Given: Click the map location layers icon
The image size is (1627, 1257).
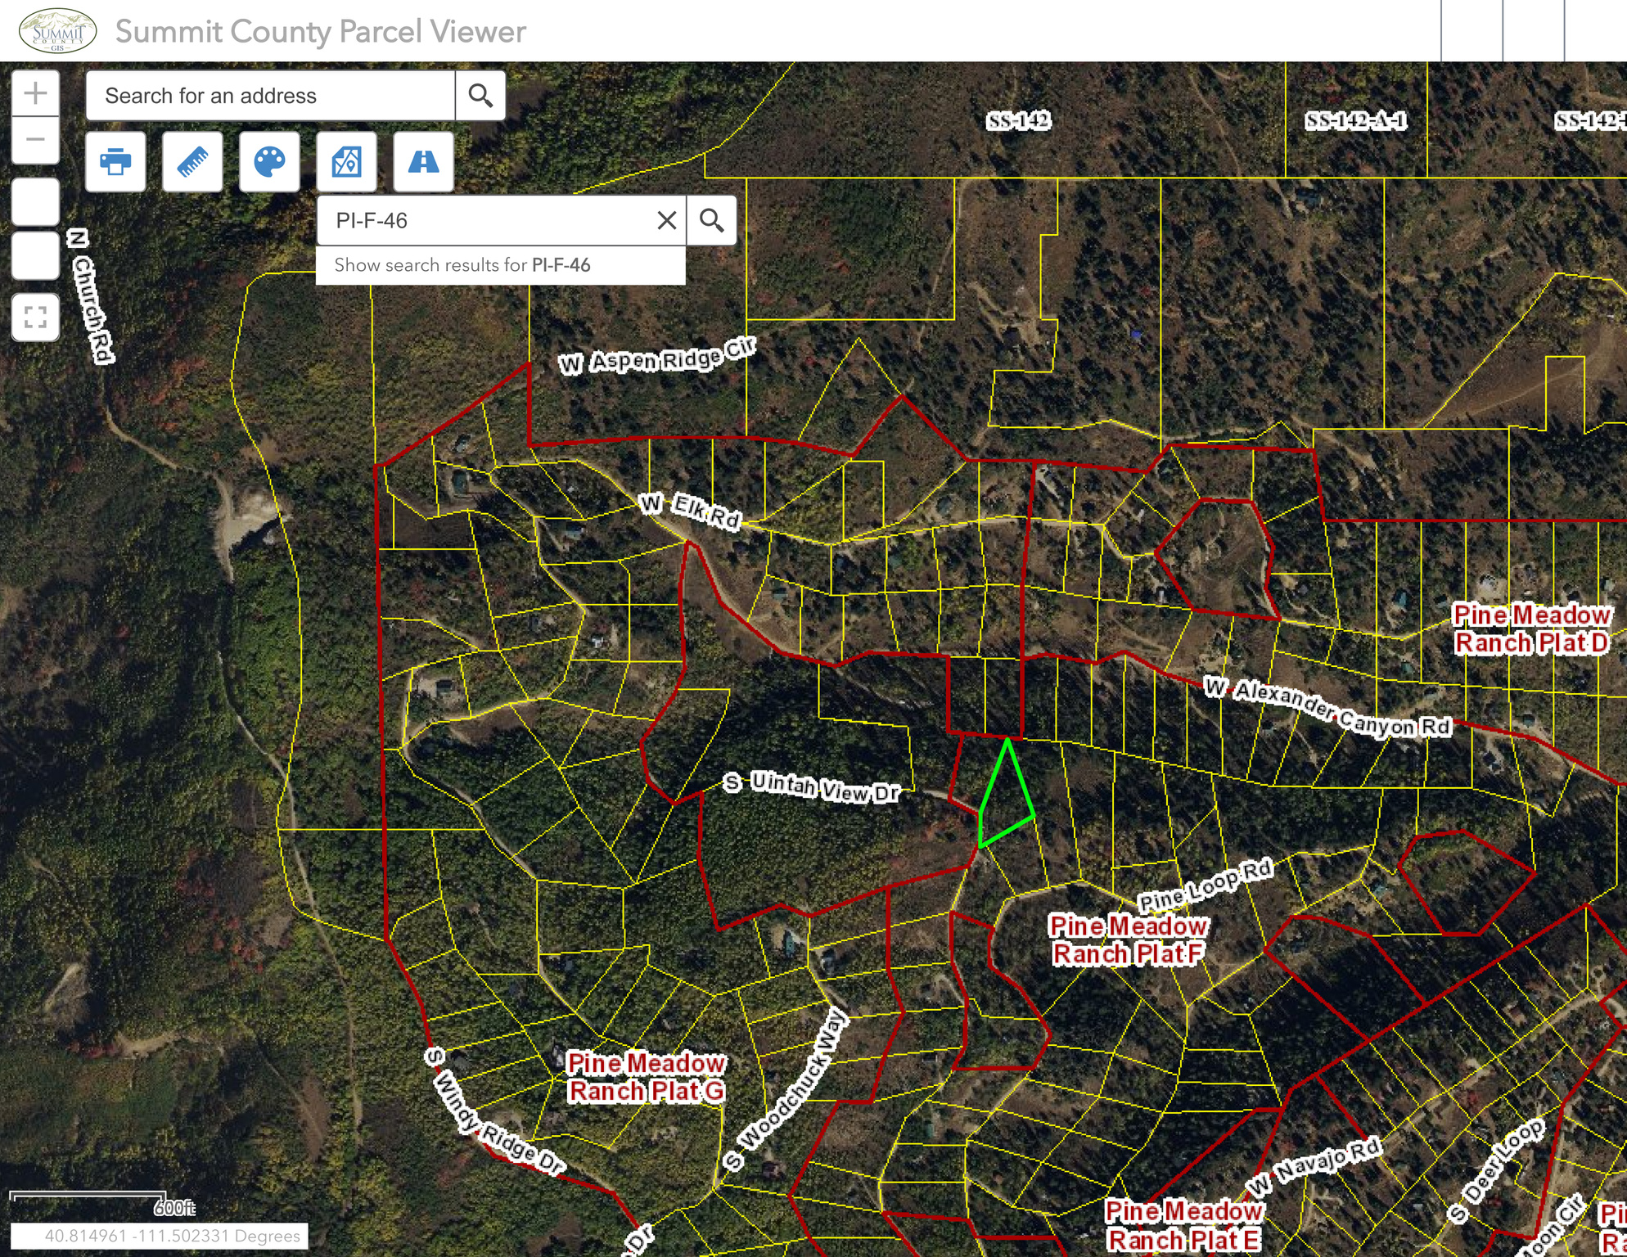Looking at the screenshot, I should coord(346,163).
